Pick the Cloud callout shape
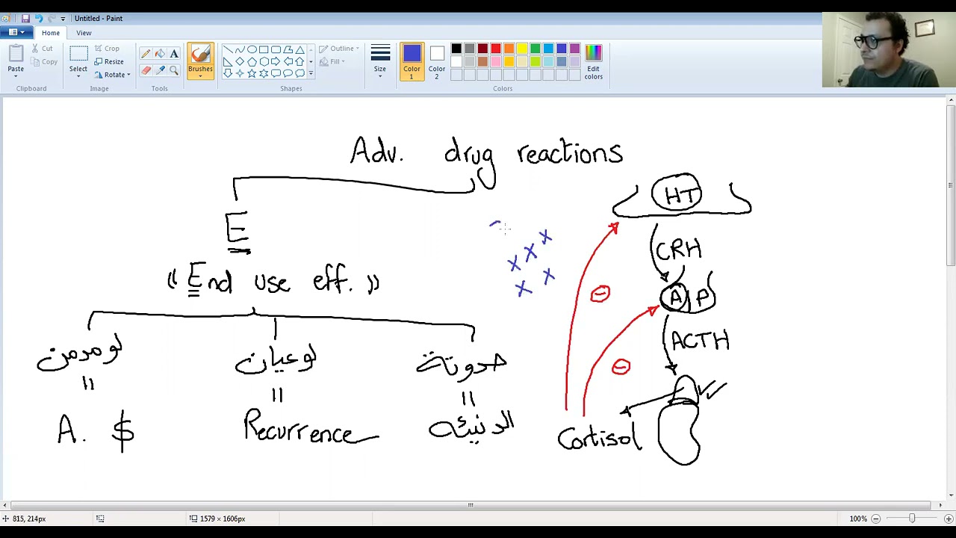 [299, 73]
